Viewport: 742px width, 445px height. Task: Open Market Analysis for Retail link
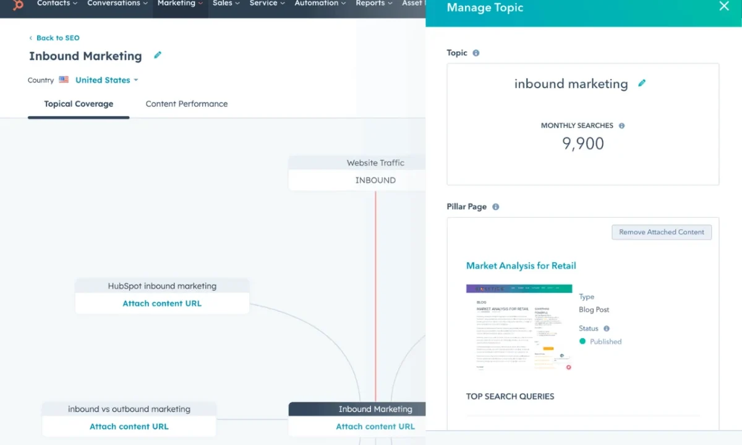tap(521, 266)
